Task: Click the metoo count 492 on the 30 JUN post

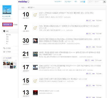Action: pos(94,47)
